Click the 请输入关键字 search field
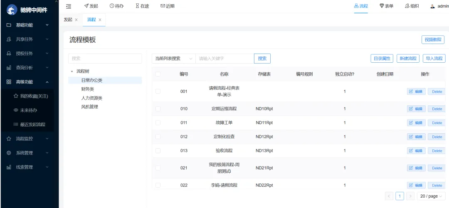The image size is (449, 208). coord(224,59)
